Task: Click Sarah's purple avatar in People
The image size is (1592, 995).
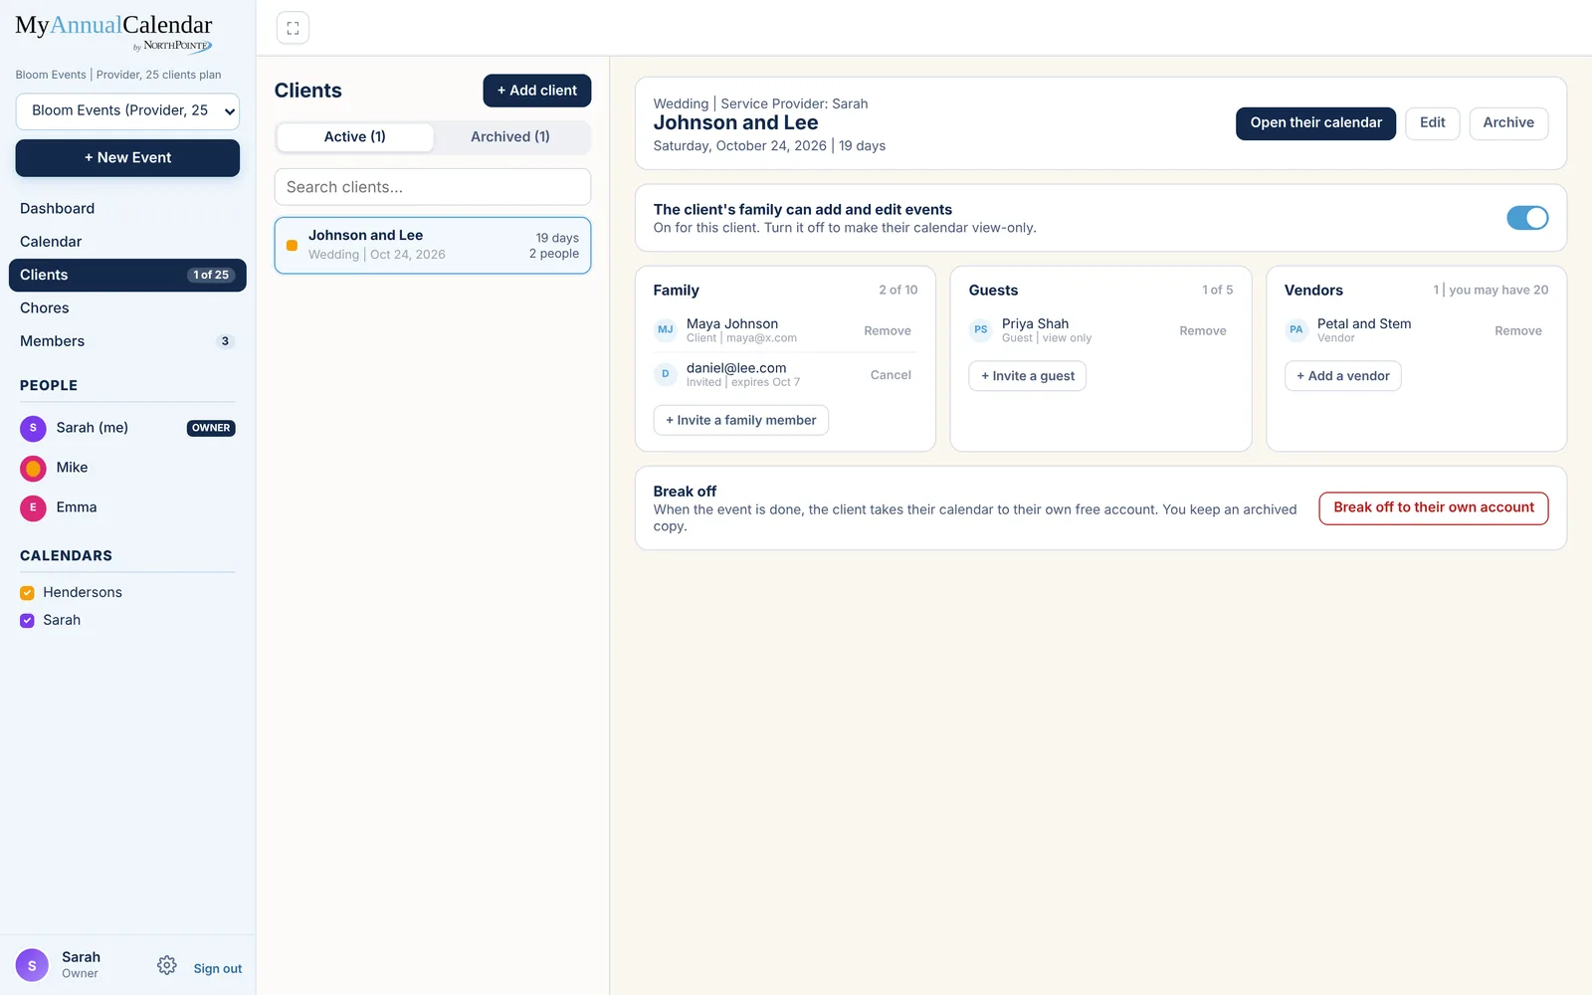Action: [33, 428]
